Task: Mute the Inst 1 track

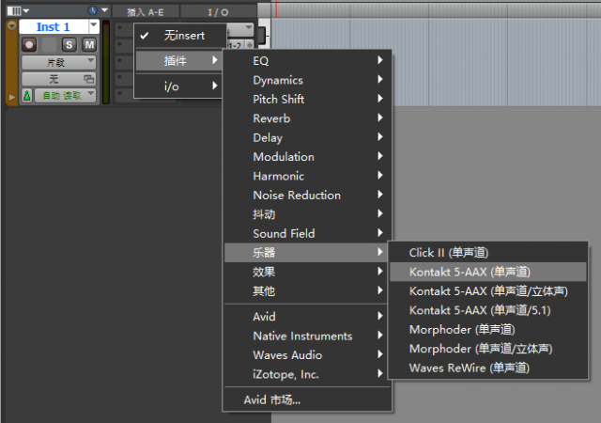Action: pos(89,45)
